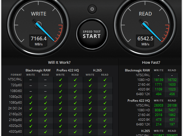
Task: Click the 1080p60 format row label
Action: coord(16,103)
